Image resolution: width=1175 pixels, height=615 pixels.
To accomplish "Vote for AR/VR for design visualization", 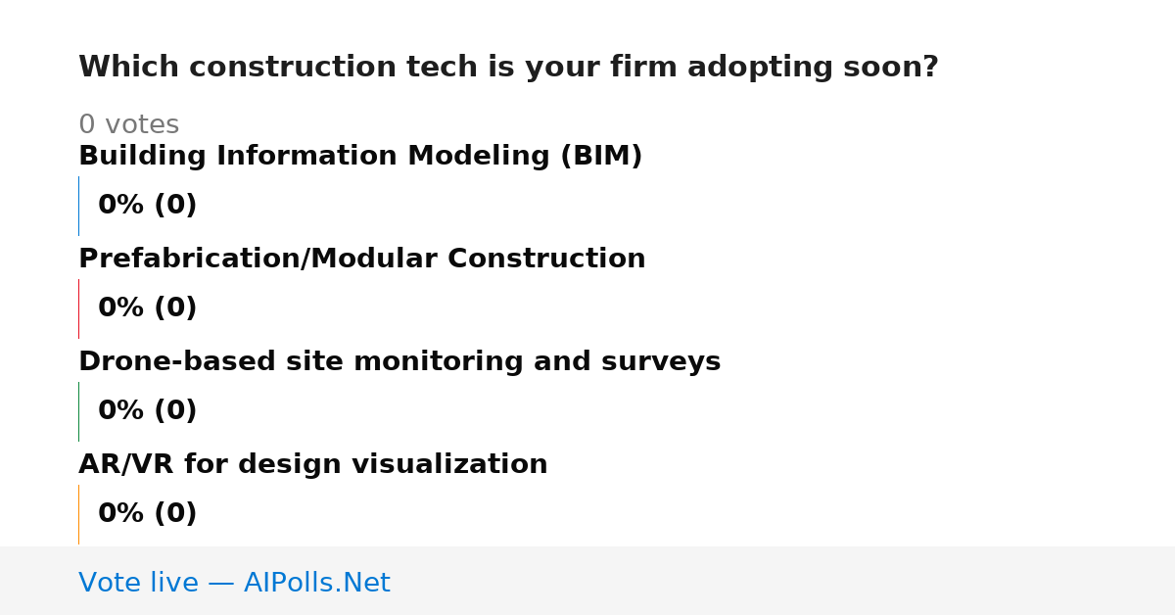I will [313, 465].
